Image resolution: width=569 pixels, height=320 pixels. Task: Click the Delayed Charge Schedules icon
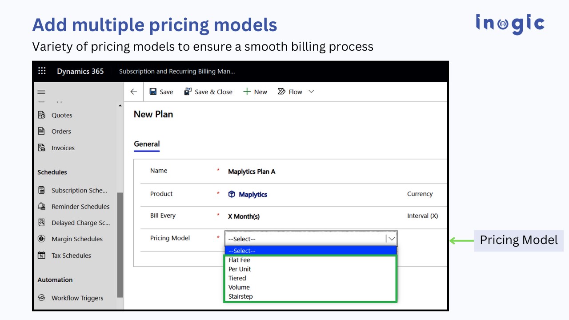coord(41,223)
